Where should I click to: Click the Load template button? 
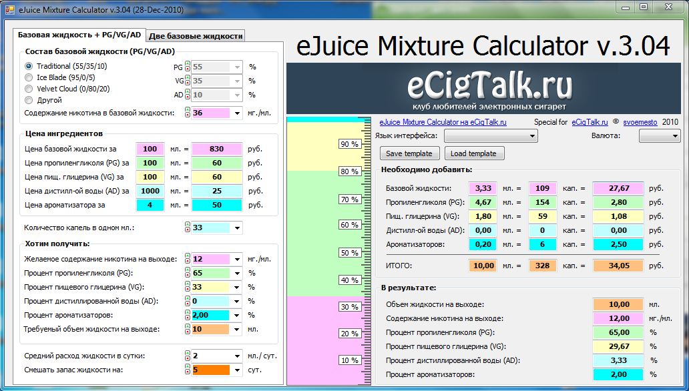pos(474,153)
